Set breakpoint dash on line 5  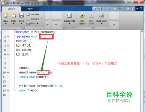point(8,50)
